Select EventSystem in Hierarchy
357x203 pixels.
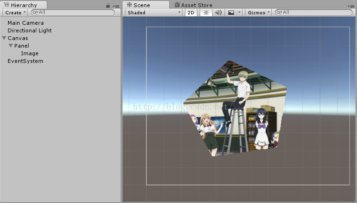pyautogui.click(x=25, y=61)
